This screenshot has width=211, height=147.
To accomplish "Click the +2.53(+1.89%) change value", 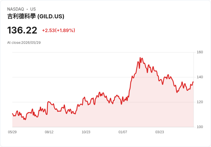I will pos(58,30).
